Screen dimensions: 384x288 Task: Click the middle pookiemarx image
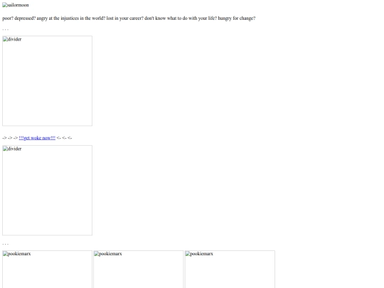pyautogui.click(x=139, y=269)
